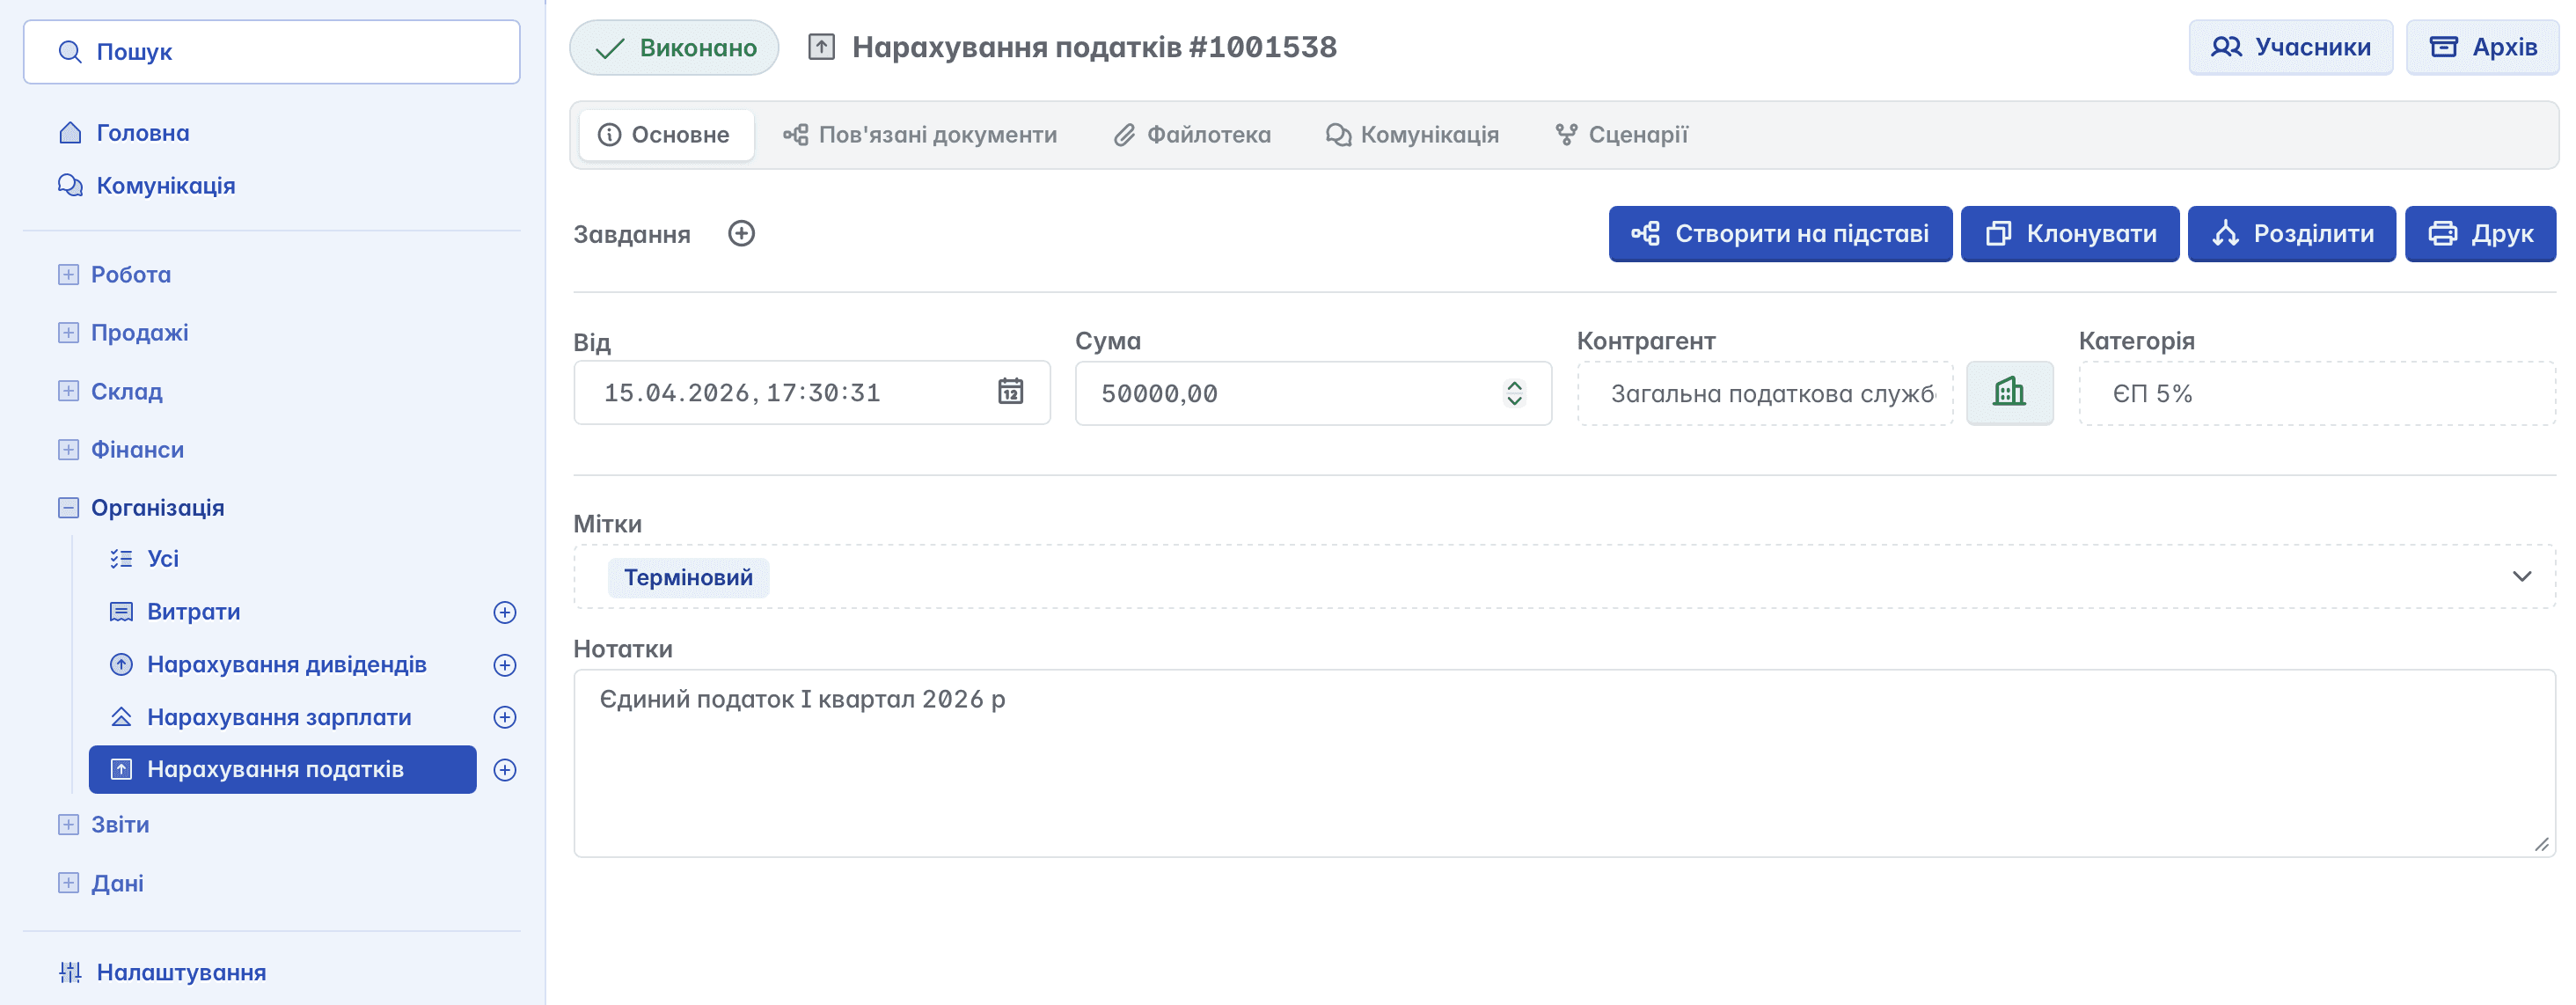Screen dimensions: 2576x1005
Task: Open the Архів button
Action: click(2483, 47)
